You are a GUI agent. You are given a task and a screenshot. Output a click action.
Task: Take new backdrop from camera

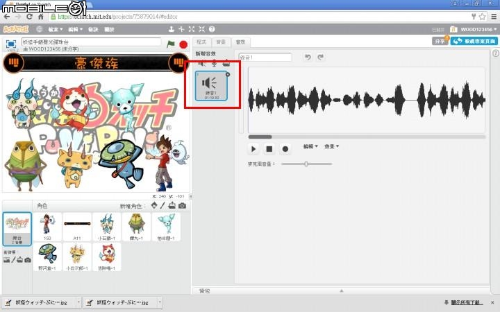28,260
